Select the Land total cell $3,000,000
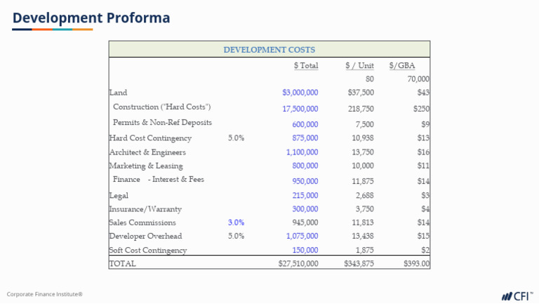 tap(300, 93)
